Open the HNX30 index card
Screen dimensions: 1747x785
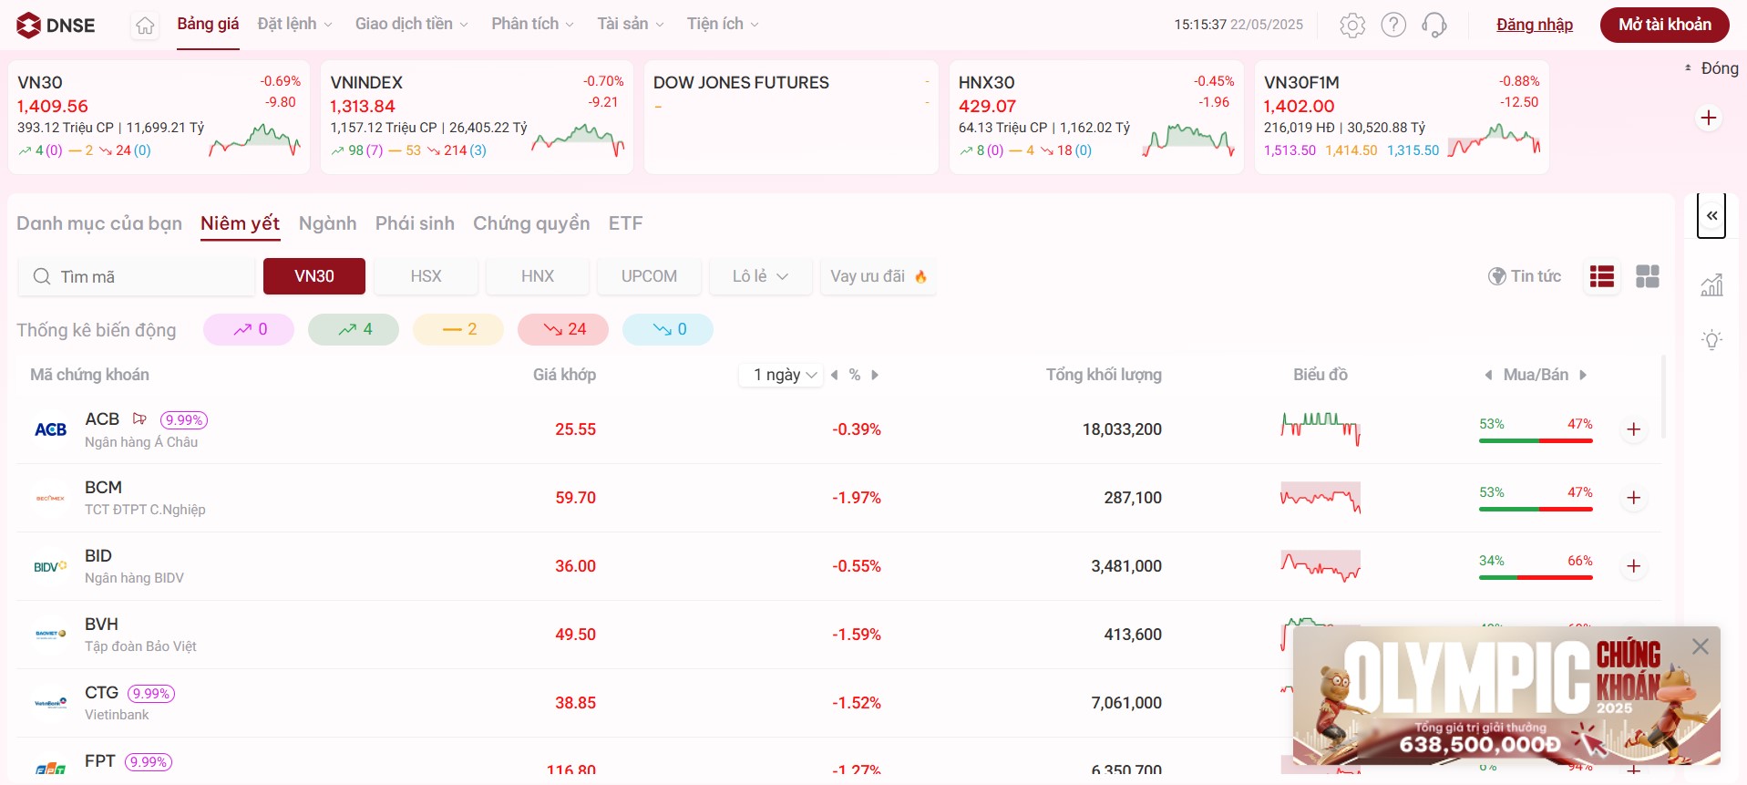[x=1096, y=117]
